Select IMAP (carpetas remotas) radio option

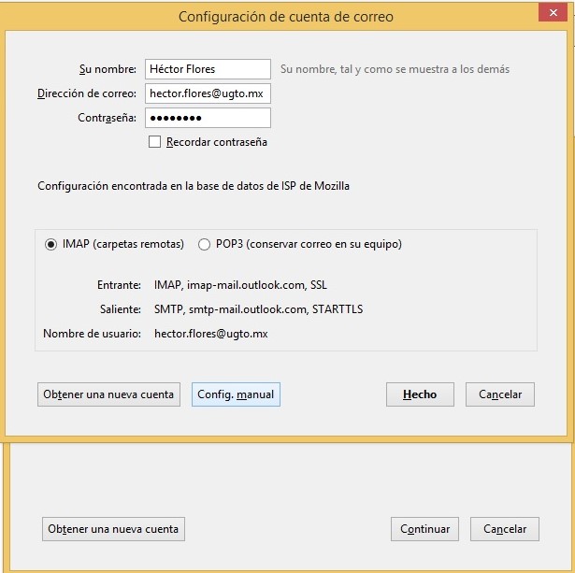pos(51,245)
